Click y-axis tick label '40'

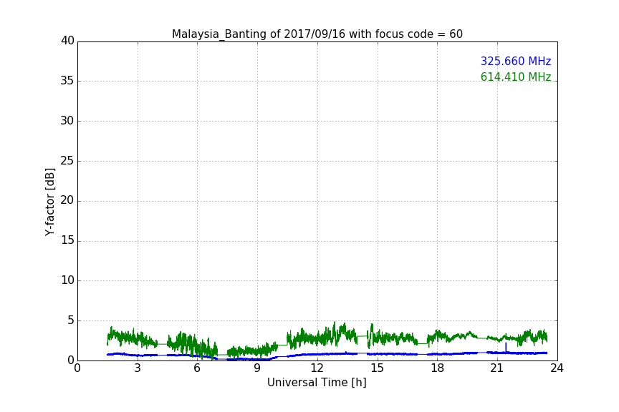tap(67, 41)
